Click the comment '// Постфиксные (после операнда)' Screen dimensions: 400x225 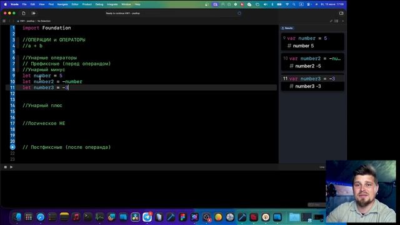[x=67, y=147]
